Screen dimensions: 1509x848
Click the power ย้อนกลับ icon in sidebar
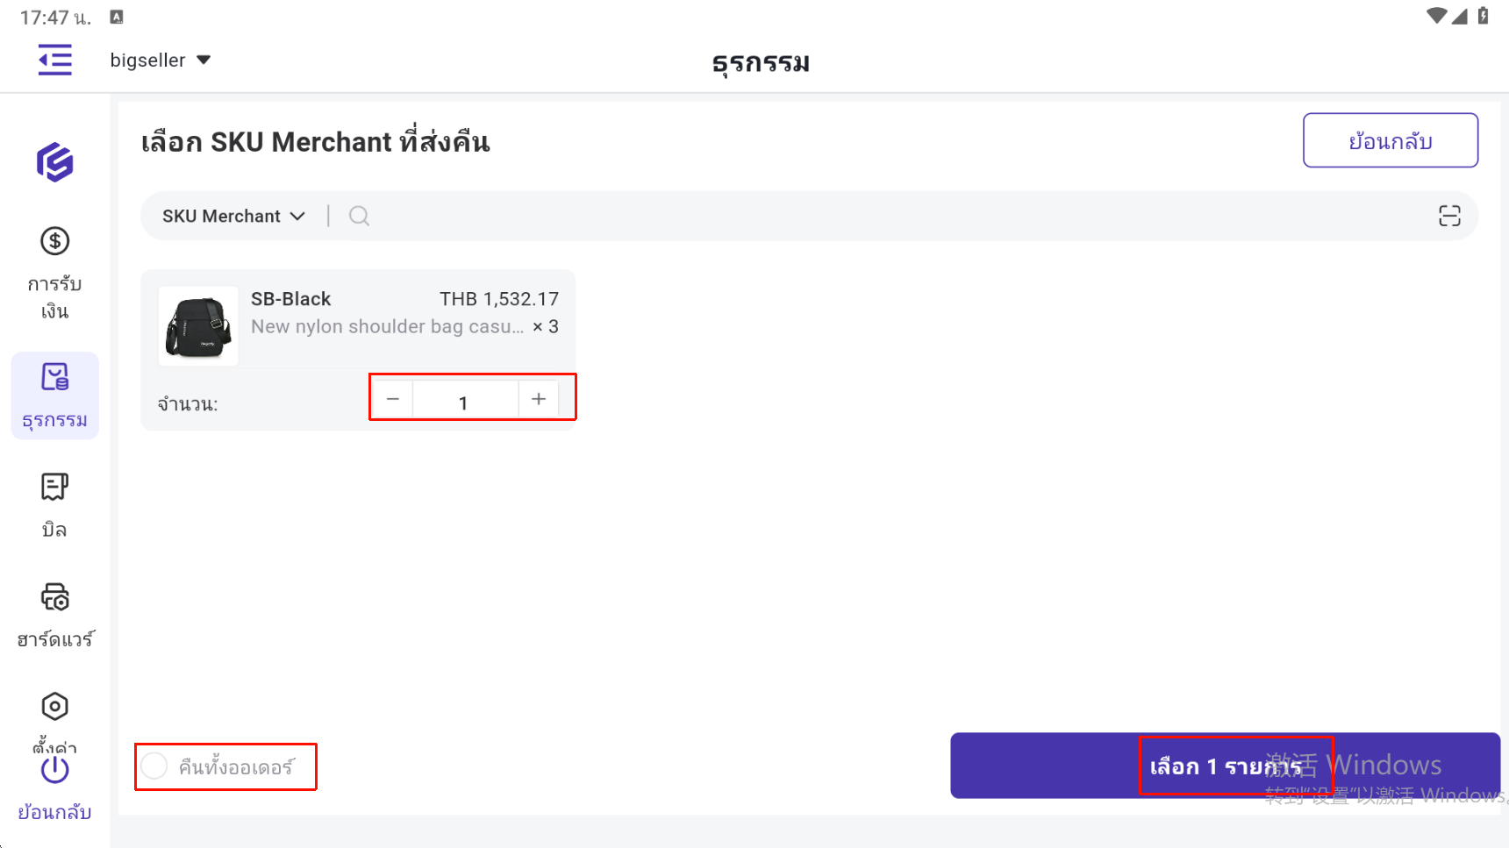click(x=54, y=772)
